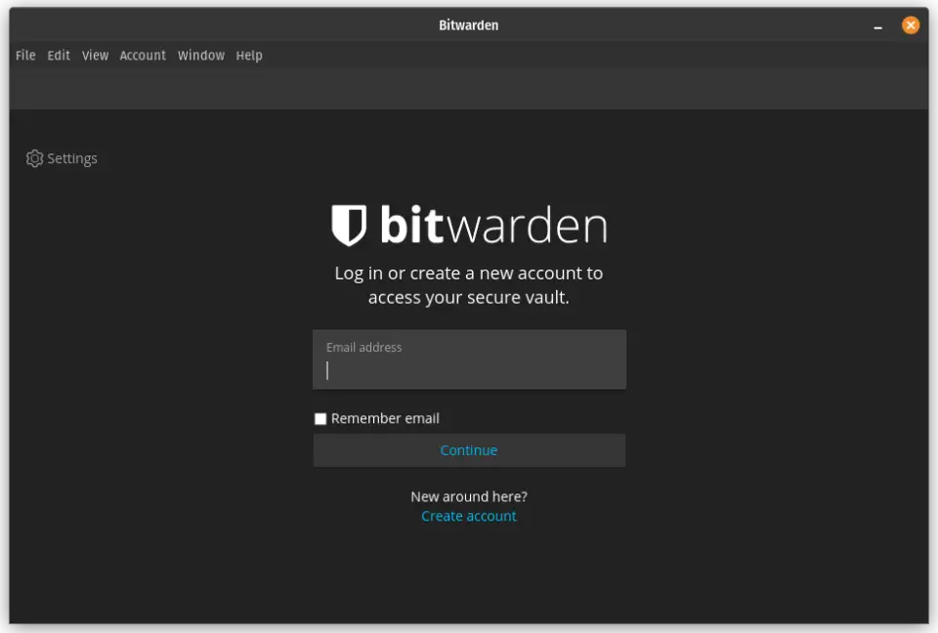Open the View menu
The width and height of the screenshot is (938, 633).
click(x=94, y=56)
